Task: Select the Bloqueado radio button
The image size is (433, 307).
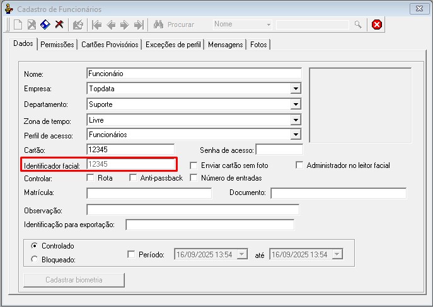Action: coord(35,259)
